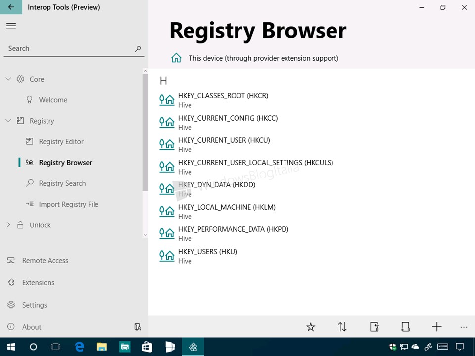Open Registry Search page

(x=62, y=183)
